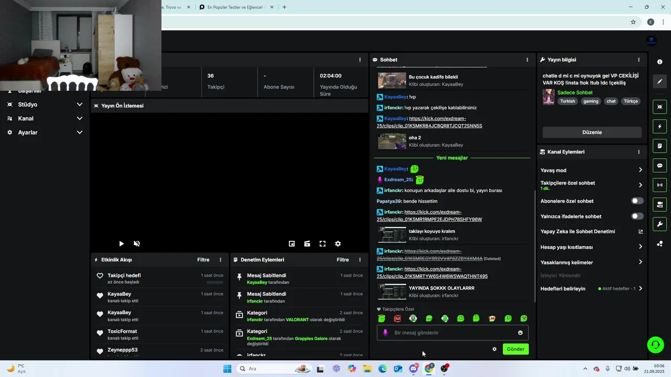Open Yasaklanmış kelimeler options

tap(591, 262)
